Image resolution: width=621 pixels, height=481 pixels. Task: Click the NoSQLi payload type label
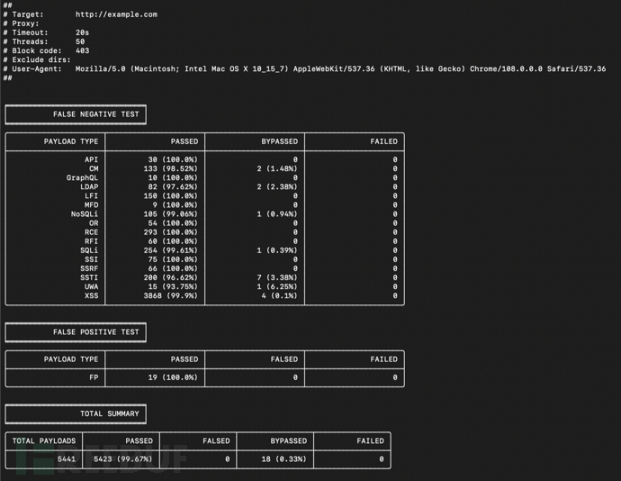click(x=85, y=214)
